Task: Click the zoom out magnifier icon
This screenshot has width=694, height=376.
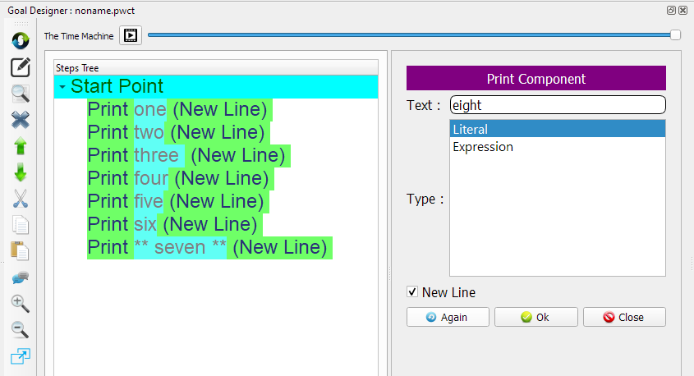Action: tap(21, 330)
